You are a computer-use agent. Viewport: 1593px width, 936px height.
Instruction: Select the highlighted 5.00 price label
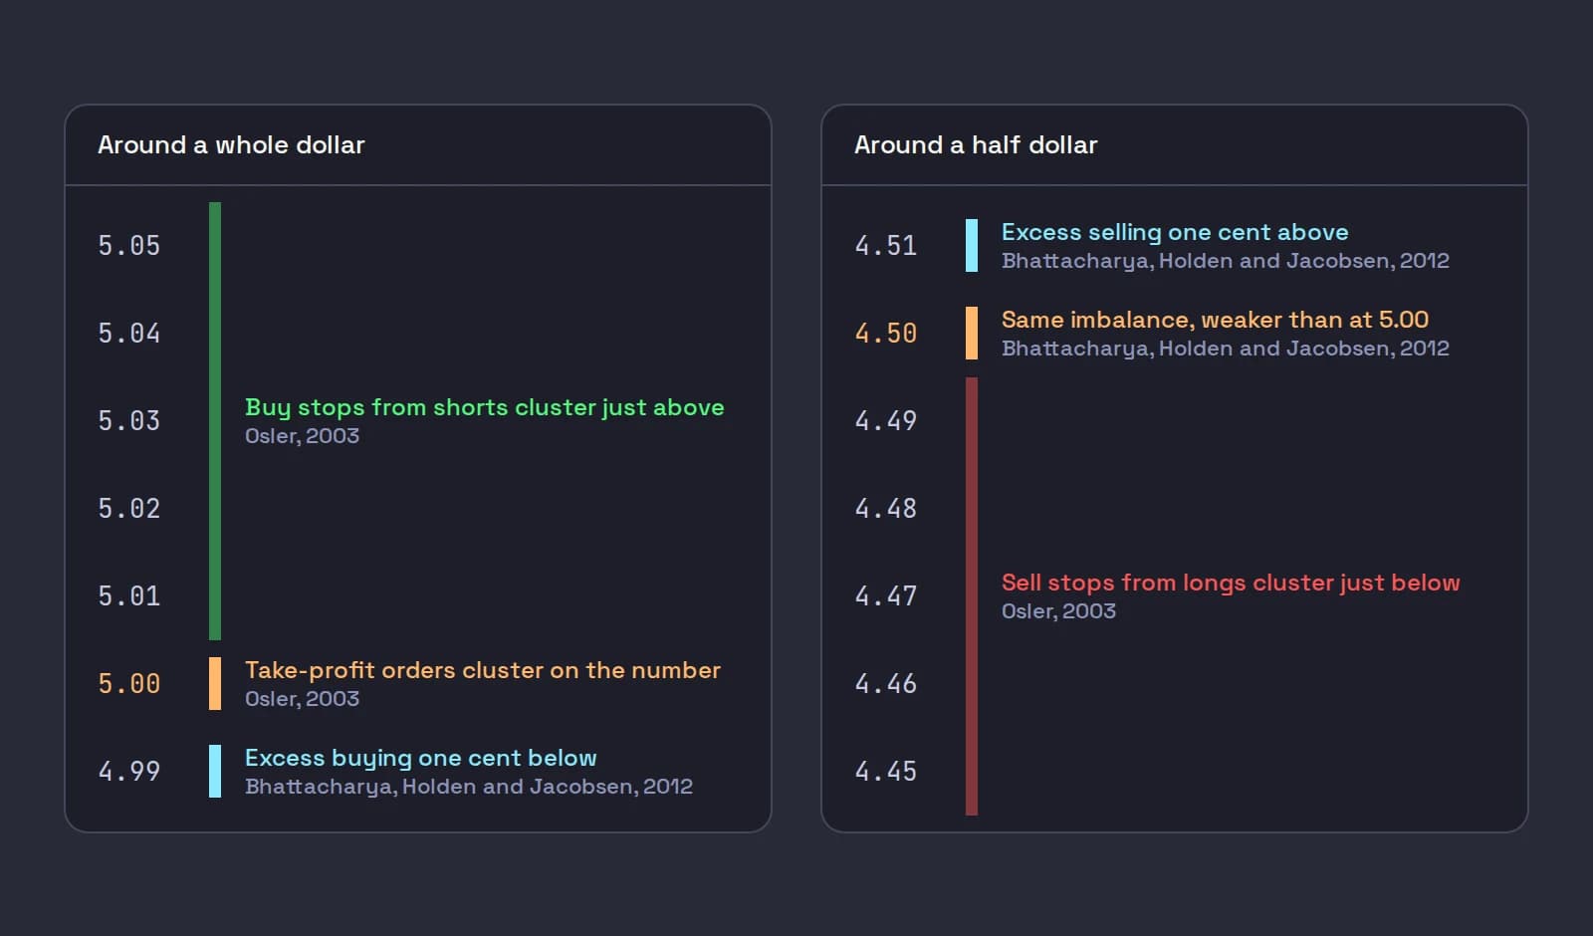[x=129, y=684]
